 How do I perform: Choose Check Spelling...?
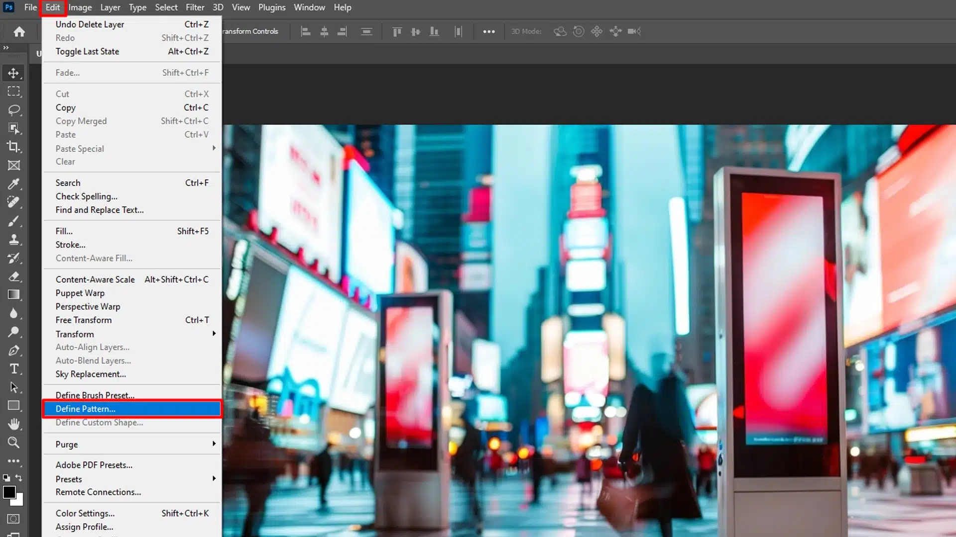tap(132, 196)
